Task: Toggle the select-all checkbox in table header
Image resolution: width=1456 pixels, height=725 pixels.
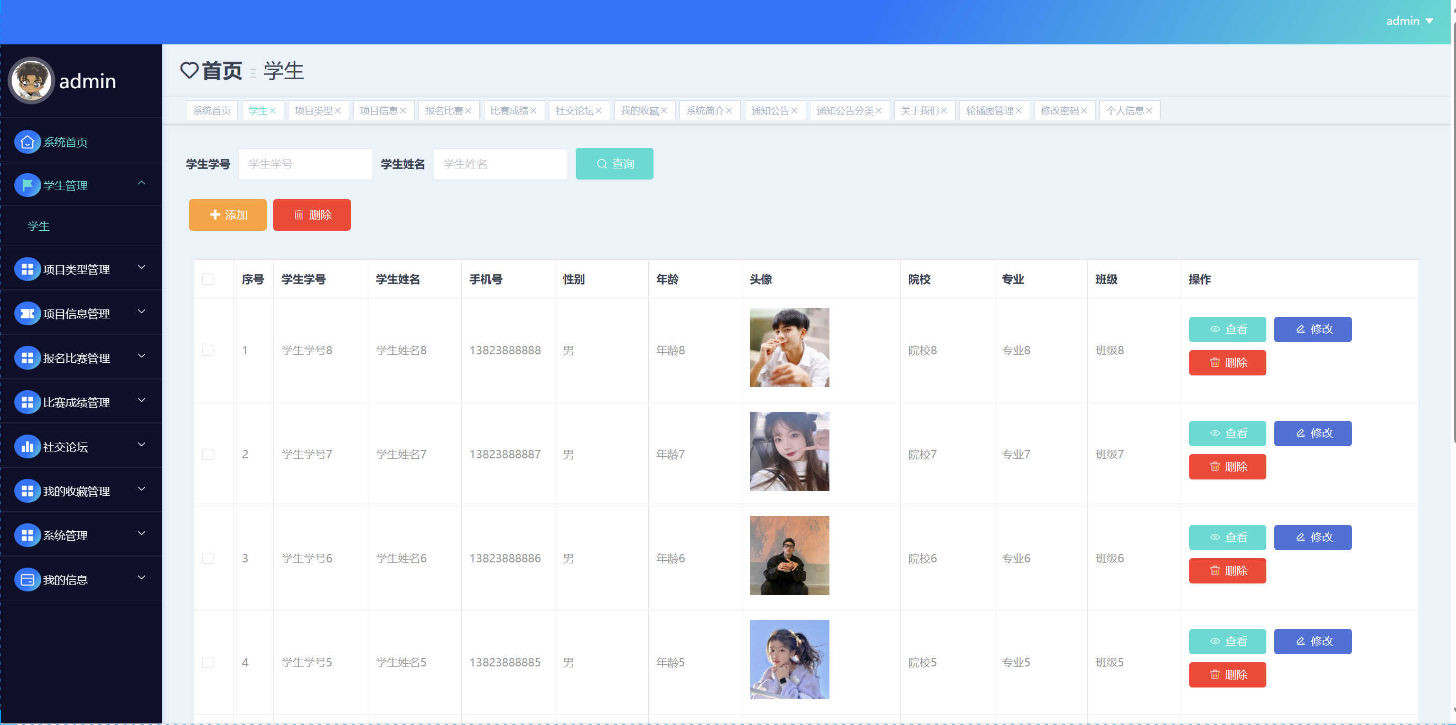Action: (208, 279)
